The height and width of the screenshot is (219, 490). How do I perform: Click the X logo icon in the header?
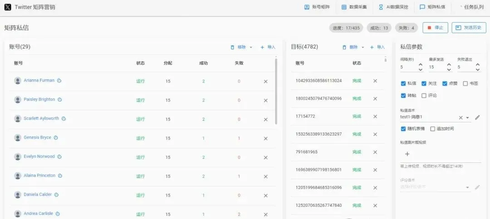coord(8,7)
